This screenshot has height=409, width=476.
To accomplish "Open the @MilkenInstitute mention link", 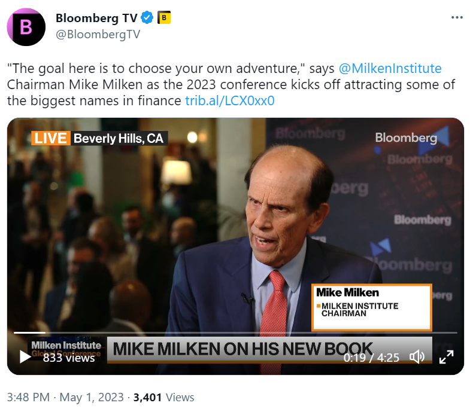I will pos(390,68).
